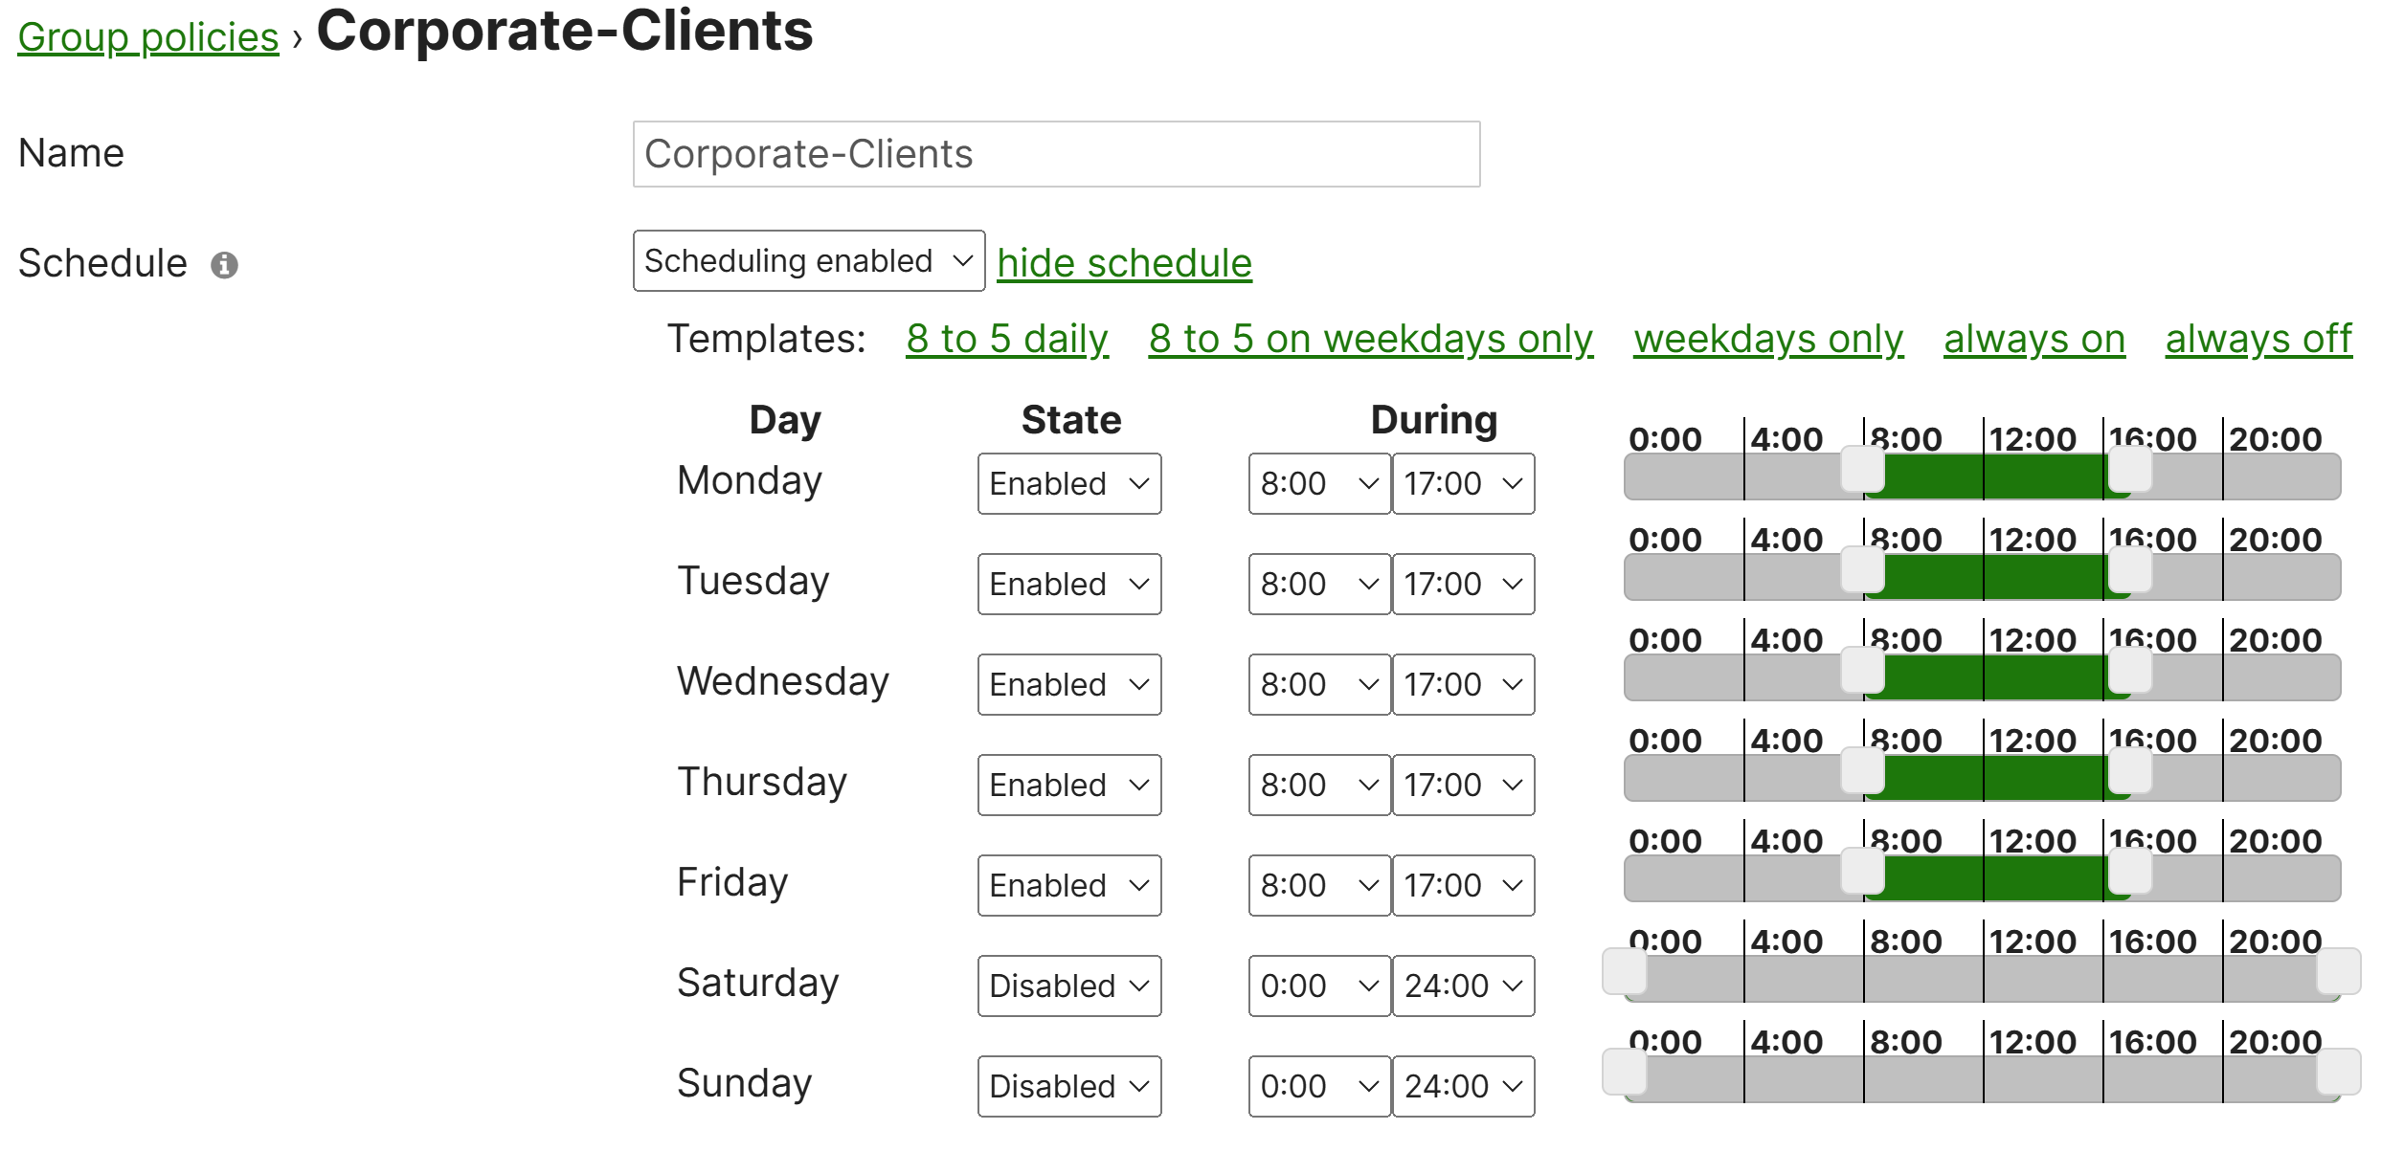Screen dimensions: 2404x1152
Task: Click Wednesday's slider end handle
Action: pyautogui.click(x=2130, y=670)
